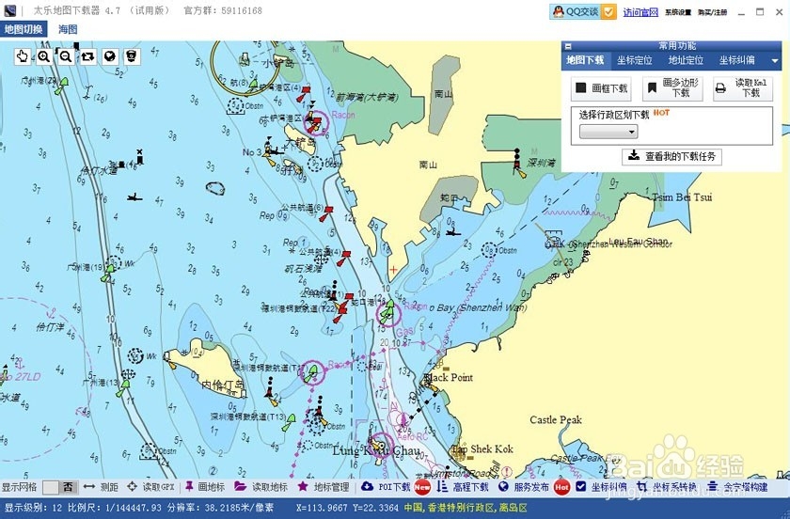
Task: Click the zoom out magnifier icon
Action: pyautogui.click(x=66, y=56)
